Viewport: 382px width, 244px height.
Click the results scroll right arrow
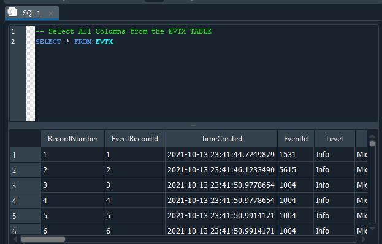tap(363, 239)
